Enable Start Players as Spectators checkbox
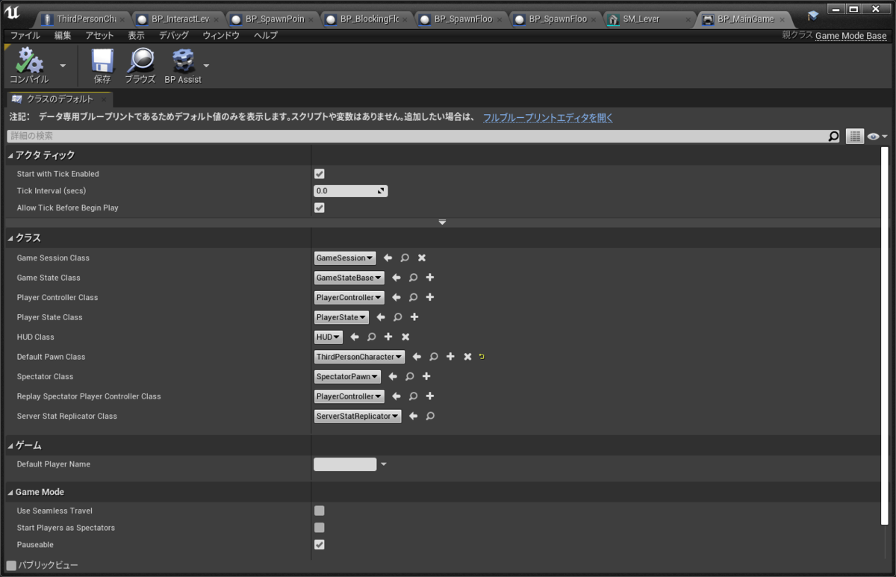 [x=320, y=528]
